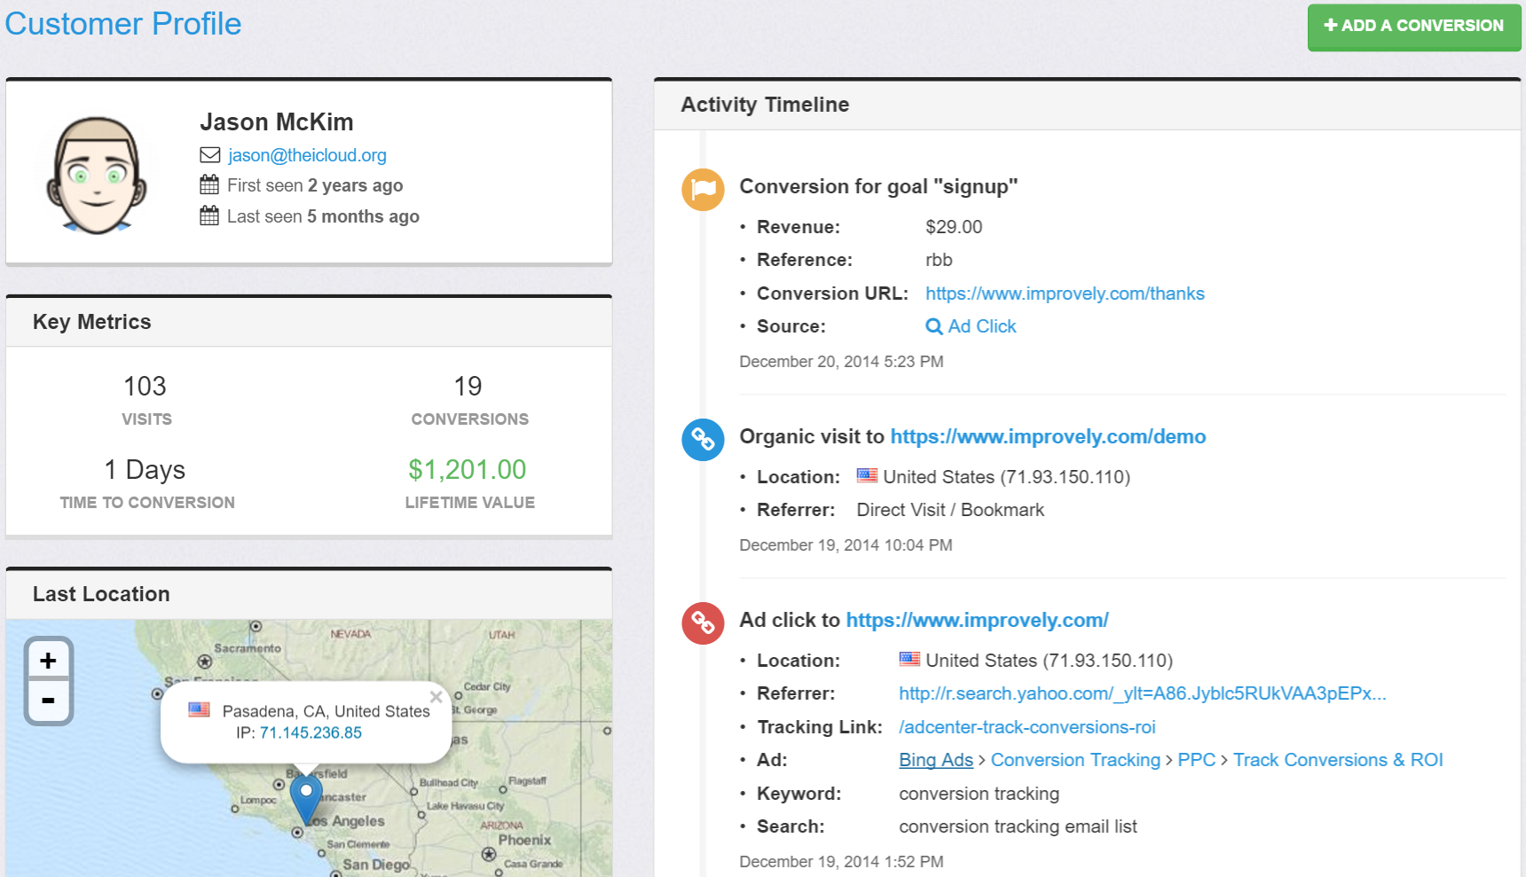Screen dimensions: 1526x877
Task: Click the magnifier icon beside Ad Click
Action: [933, 326]
